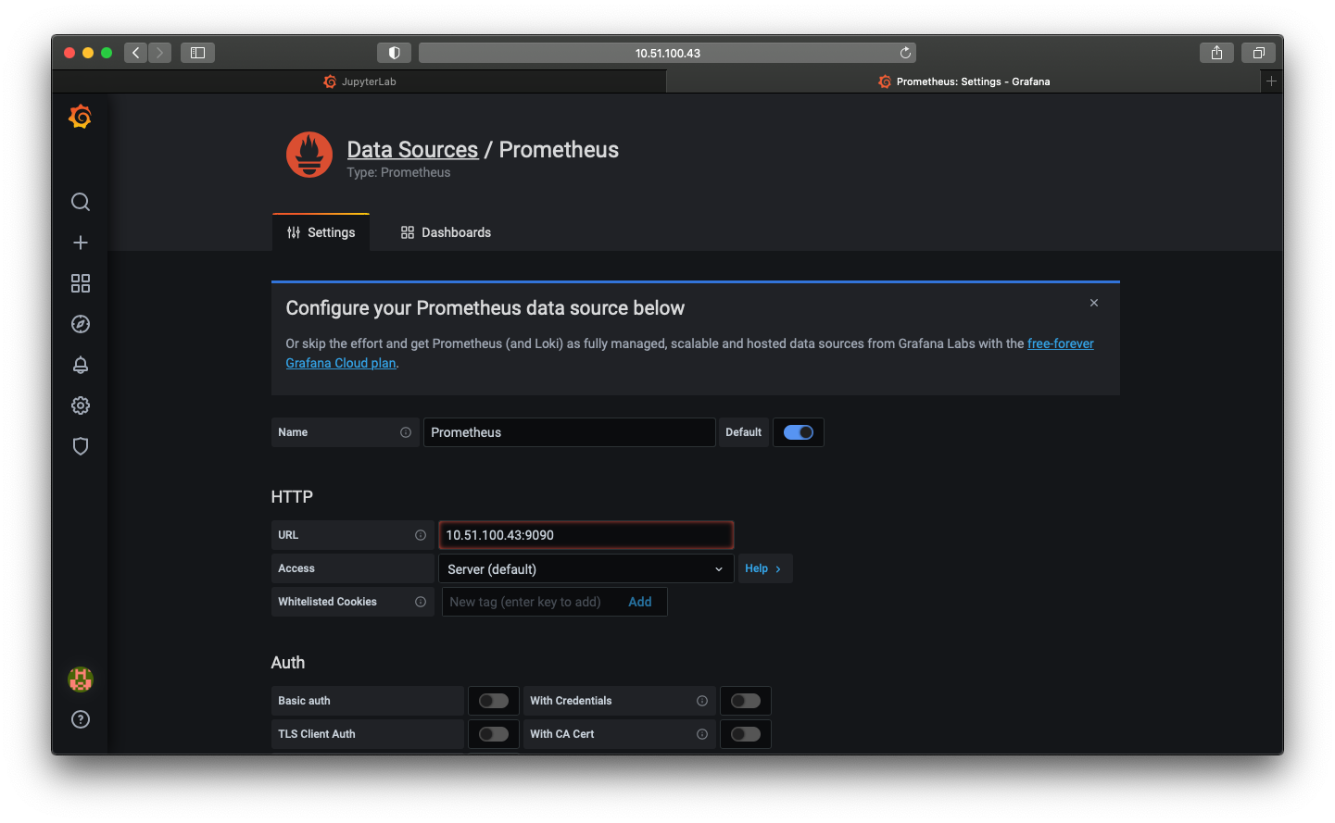1335x823 pixels.
Task: Show the Whitelisted Cookies info icon
Action: [x=421, y=602]
